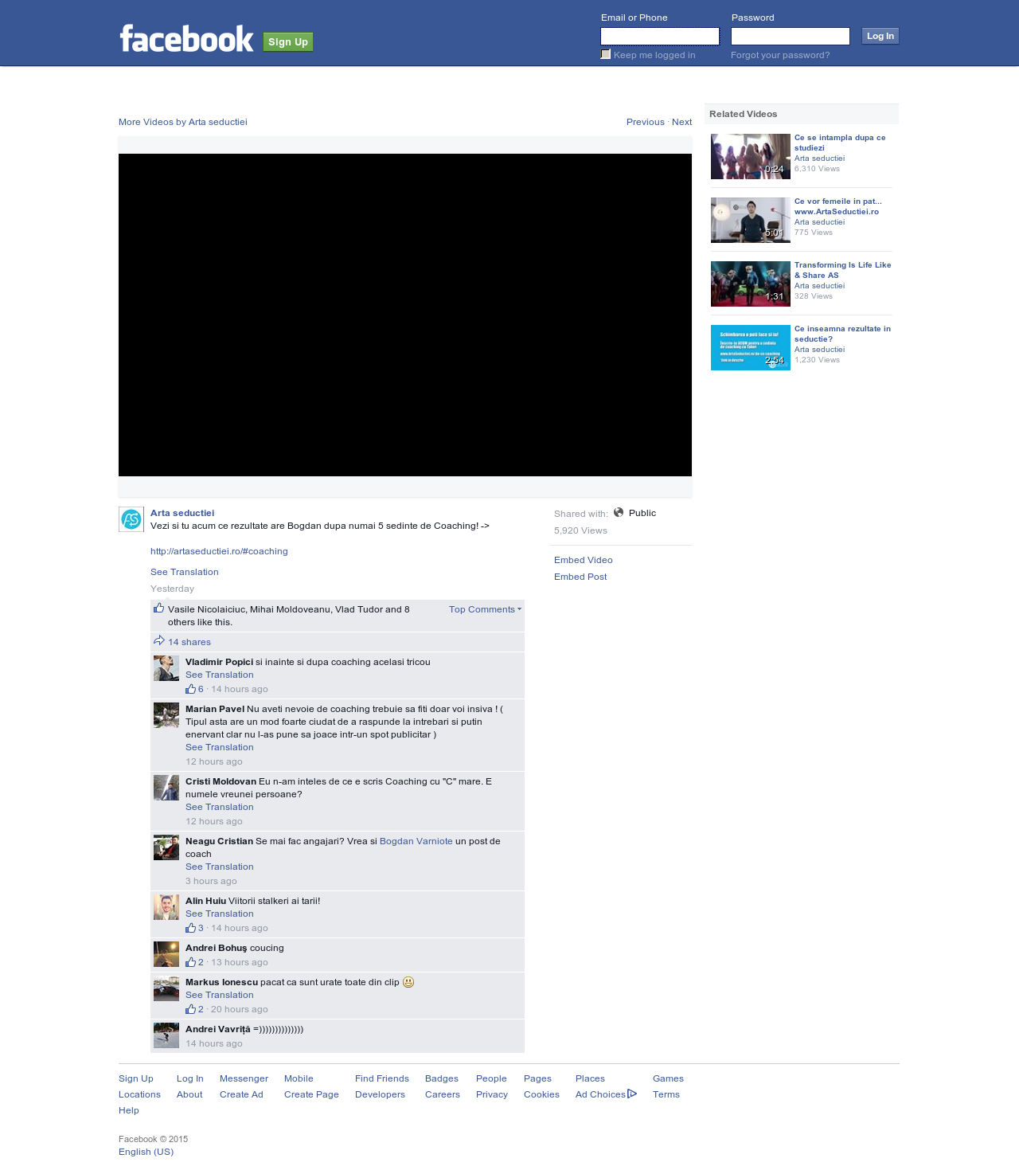Open Markus Ionescu's profile picture
The image size is (1019, 1174).
[x=166, y=988]
